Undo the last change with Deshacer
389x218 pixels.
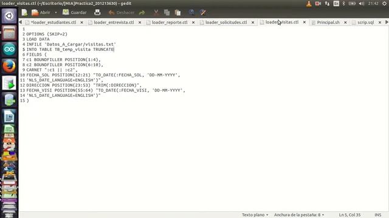(122, 12)
